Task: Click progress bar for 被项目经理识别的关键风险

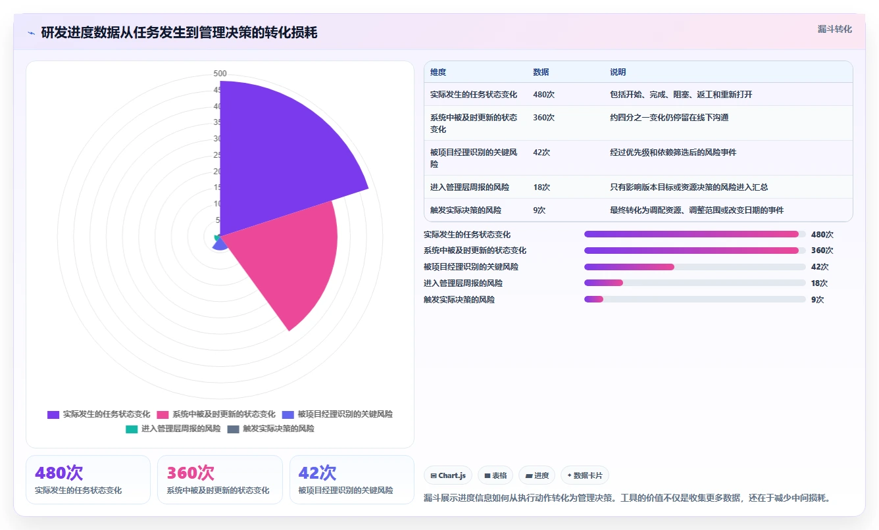Action: pos(695,266)
